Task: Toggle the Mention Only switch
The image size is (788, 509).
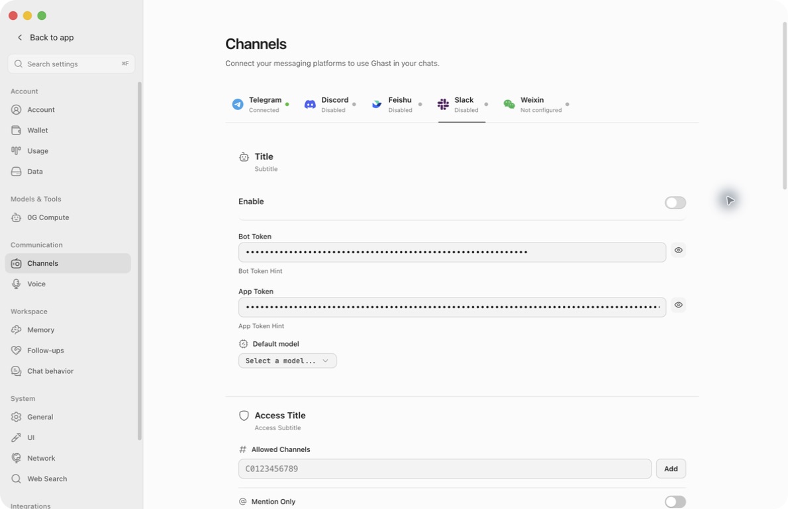Action: point(675,502)
